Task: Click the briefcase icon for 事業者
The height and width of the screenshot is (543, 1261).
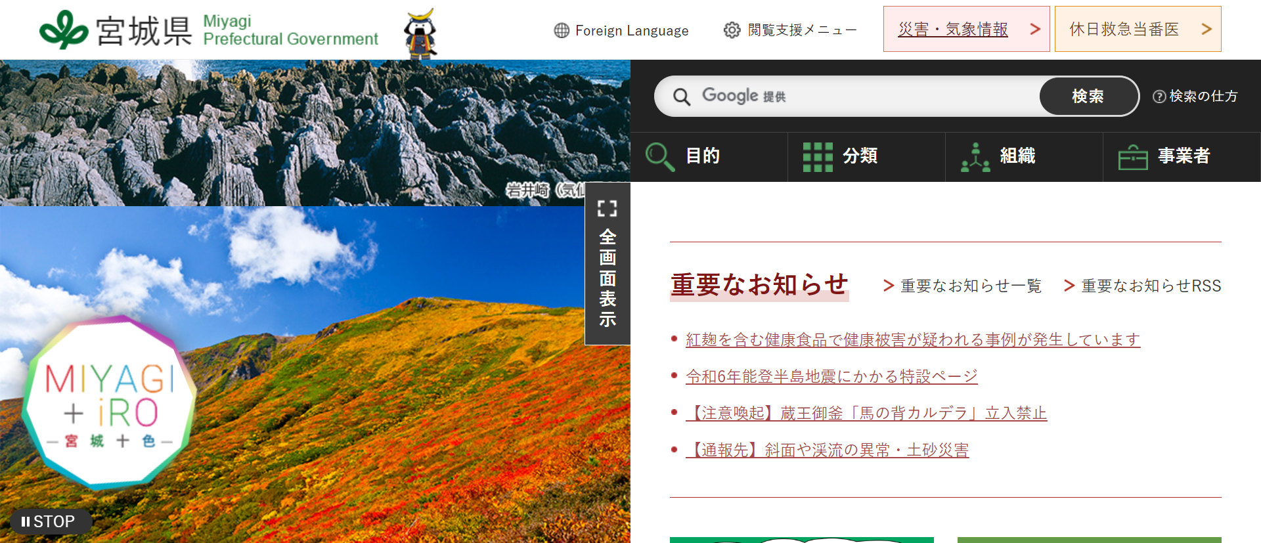Action: (x=1133, y=158)
